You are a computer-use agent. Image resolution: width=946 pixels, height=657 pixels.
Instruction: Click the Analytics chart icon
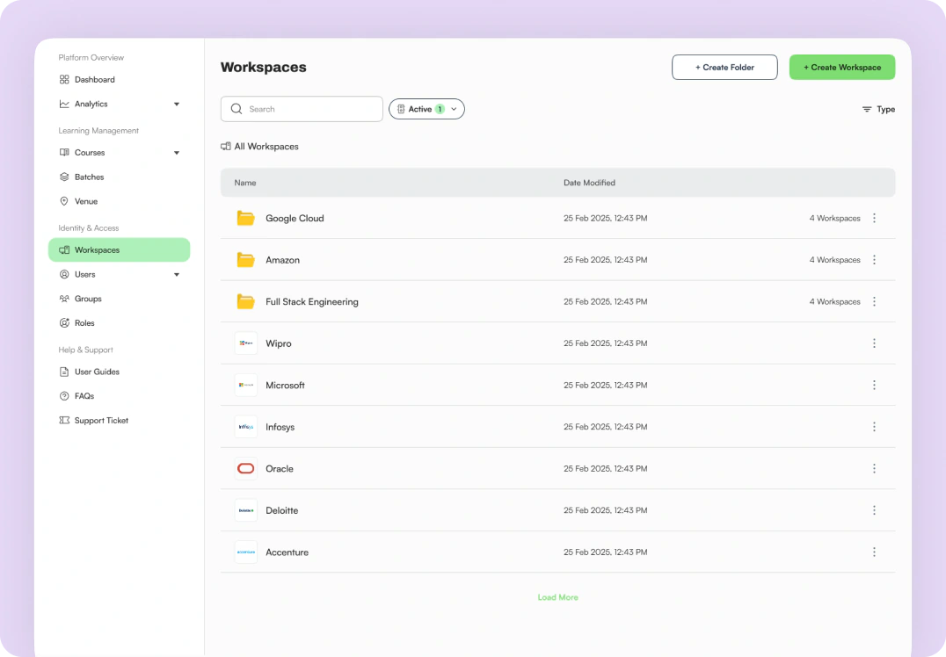(x=64, y=104)
